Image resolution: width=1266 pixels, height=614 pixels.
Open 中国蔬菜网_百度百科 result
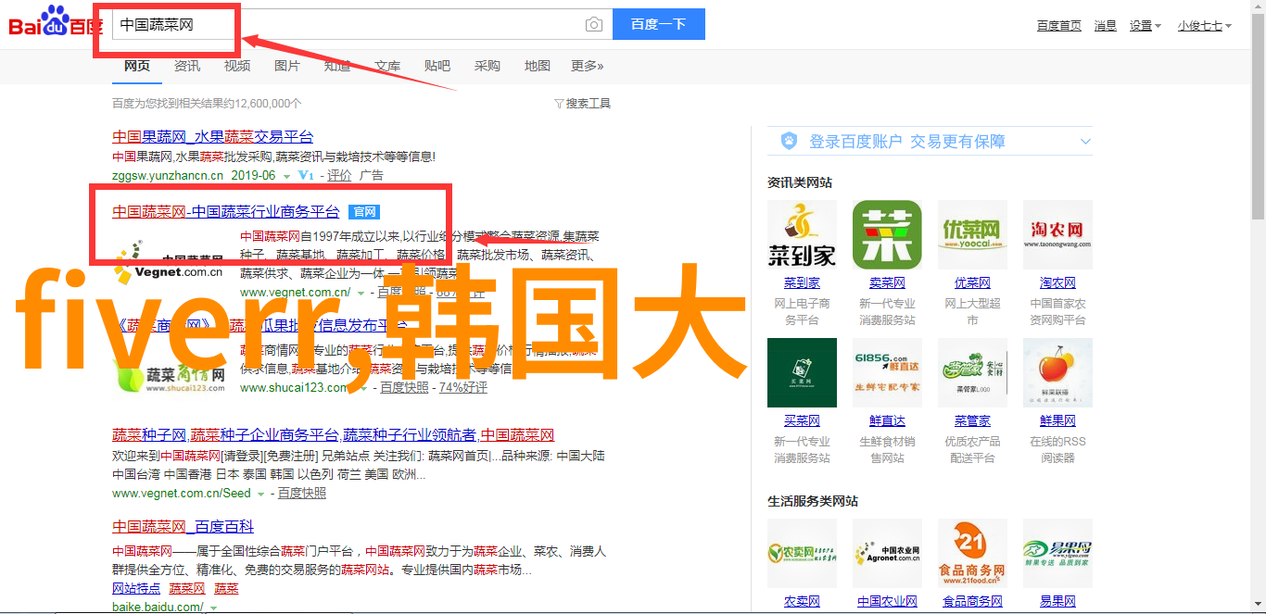tap(184, 527)
